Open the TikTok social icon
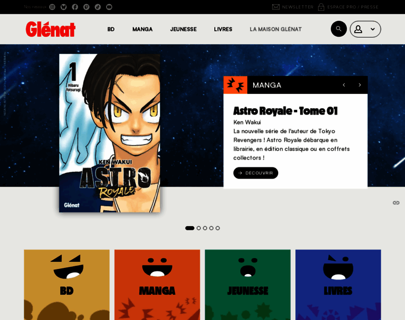This screenshot has width=405, height=320. (98, 7)
